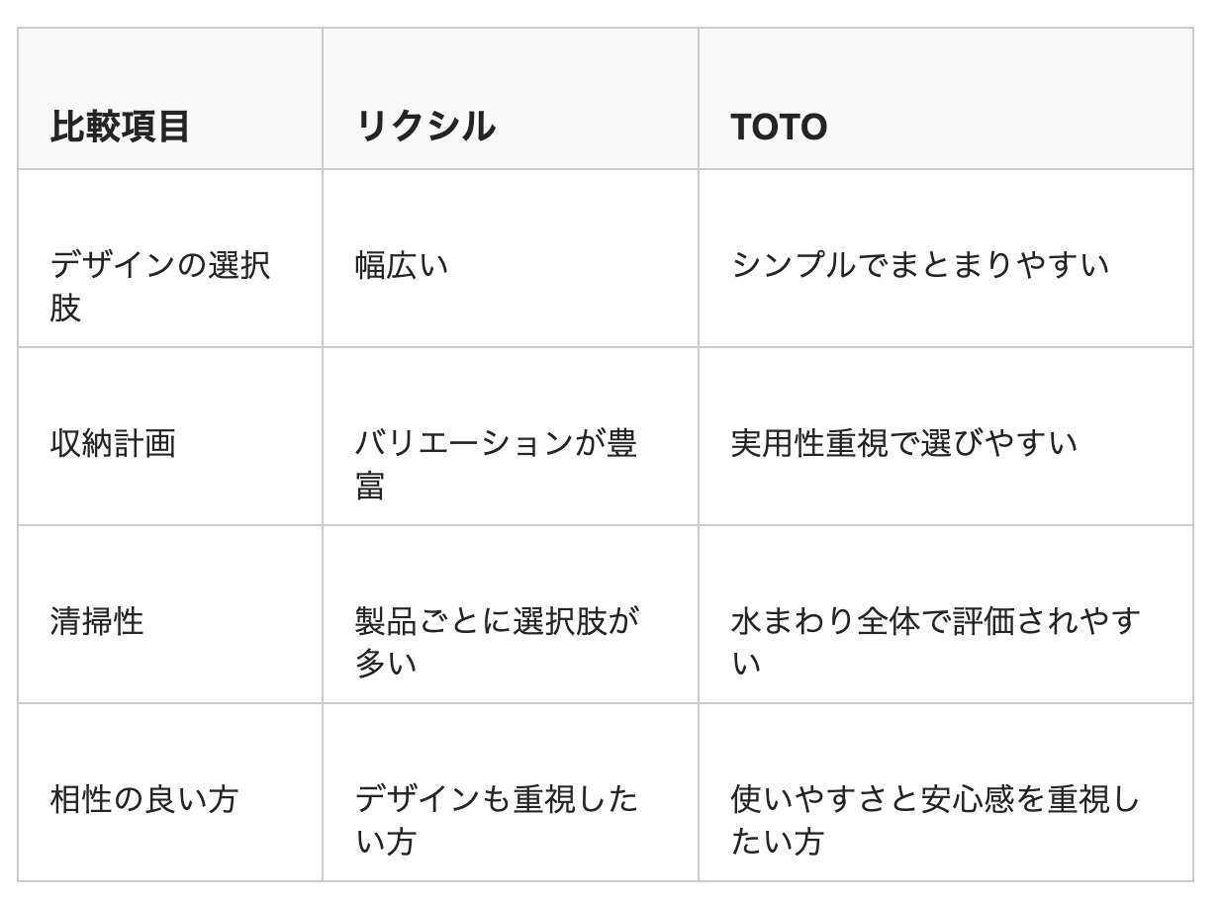The image size is (1221, 904).
Task: Select the デザインの選択肢 row label
Action: [x=170, y=258]
